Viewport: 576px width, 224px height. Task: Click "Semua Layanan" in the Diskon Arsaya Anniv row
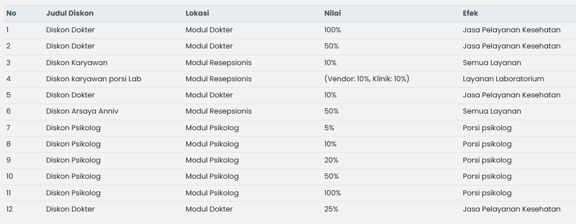click(491, 111)
